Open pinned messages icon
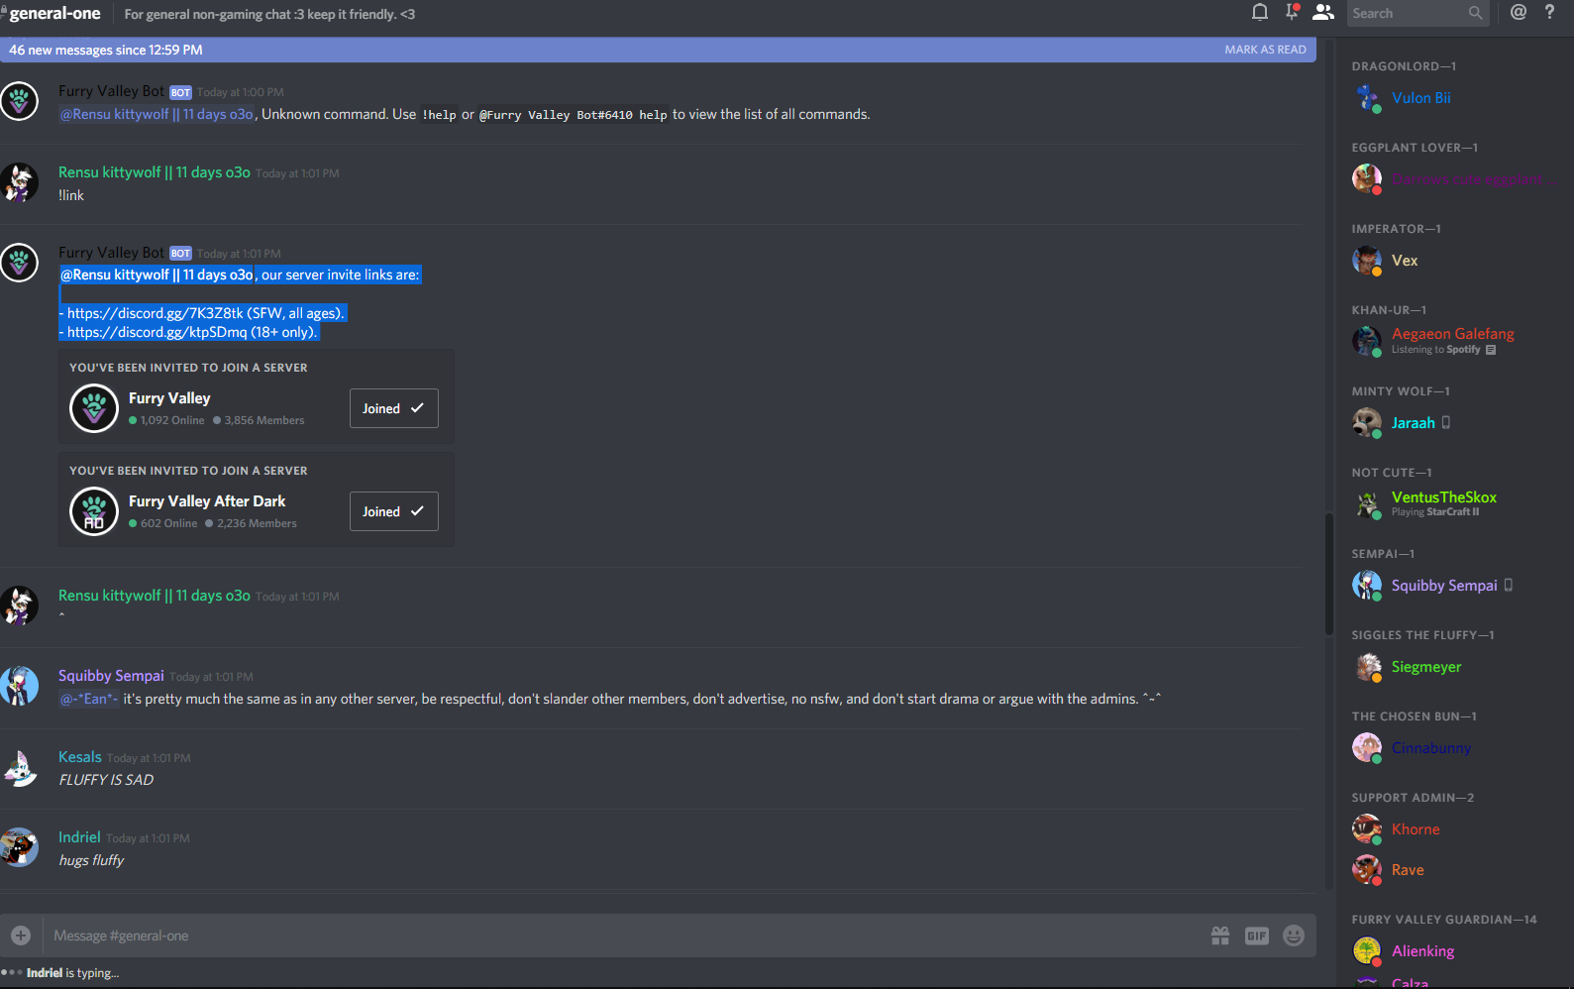Image resolution: width=1574 pixels, height=989 pixels. (x=1292, y=12)
